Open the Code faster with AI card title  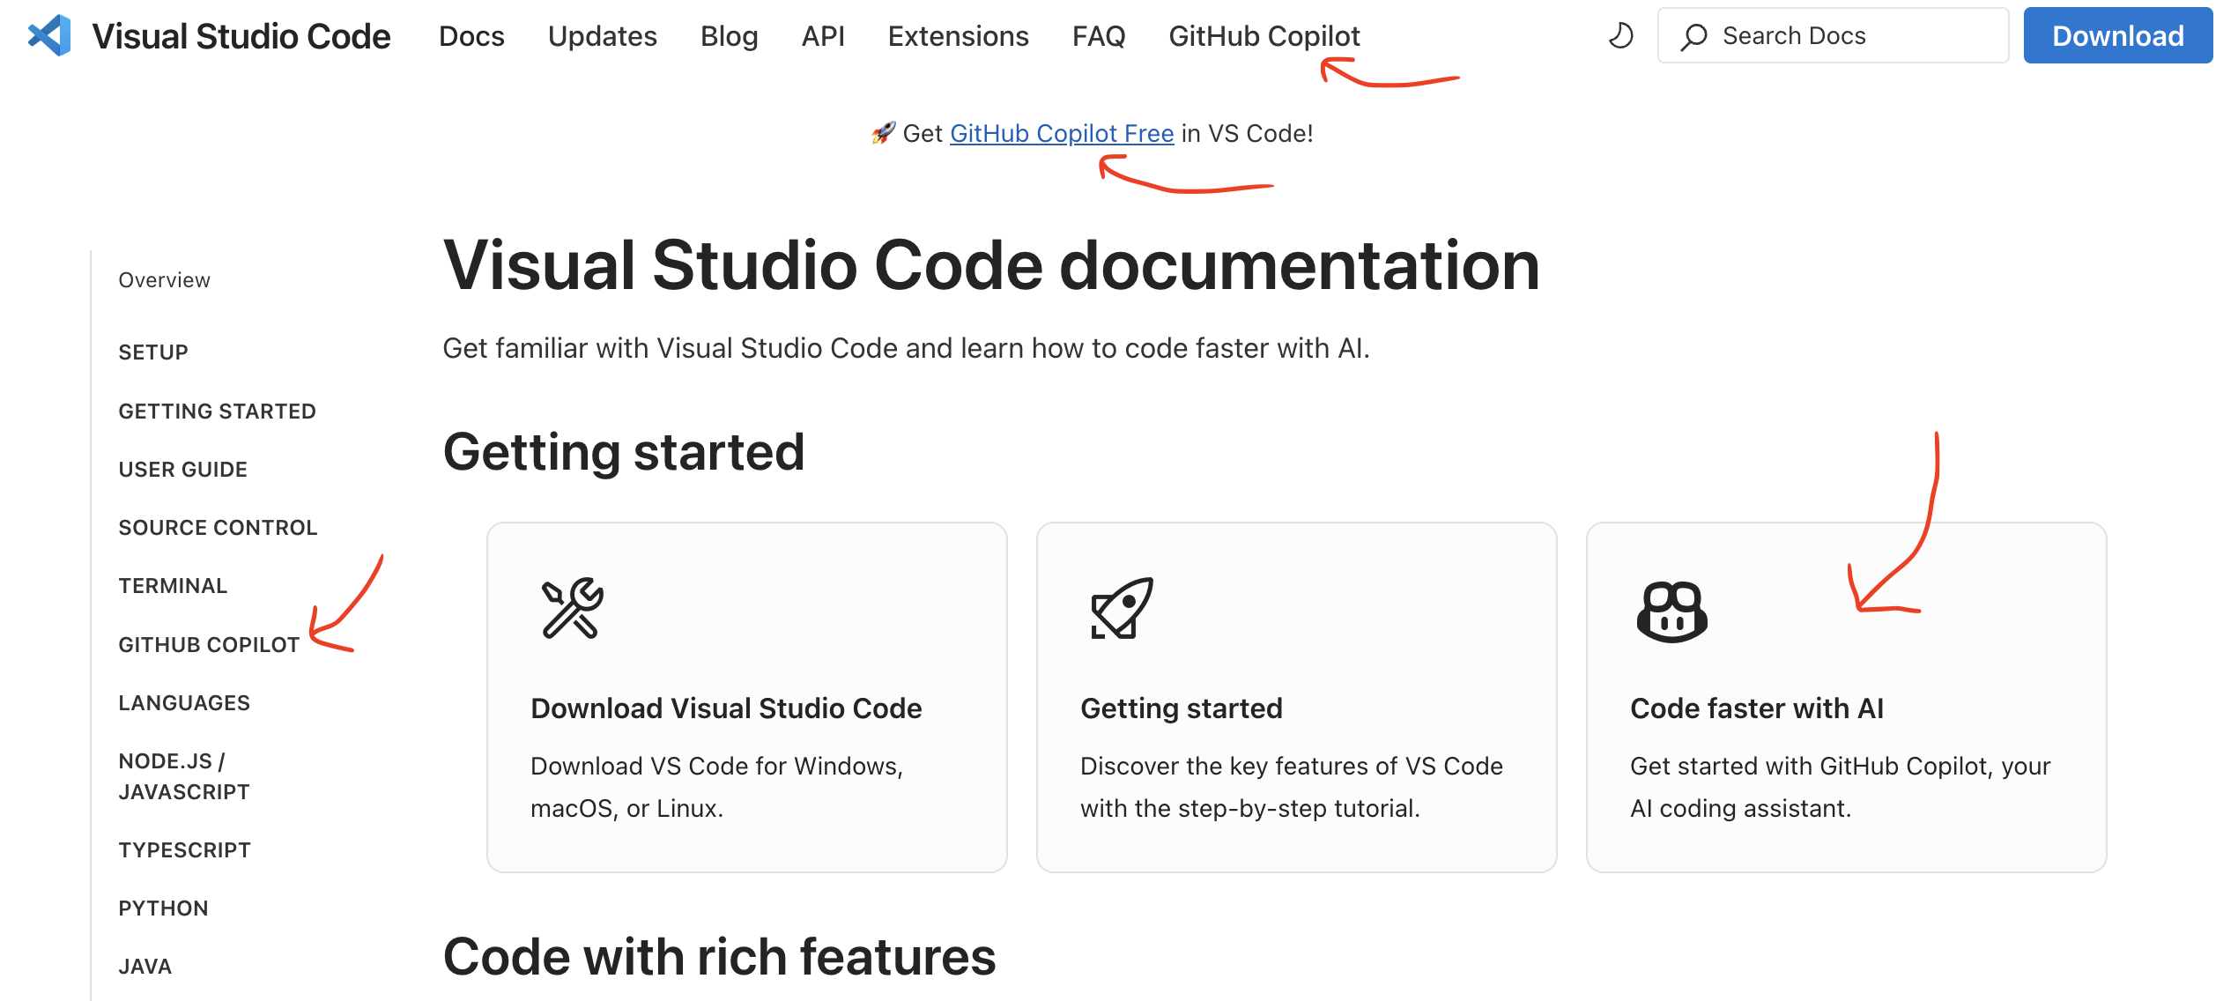[1757, 708]
